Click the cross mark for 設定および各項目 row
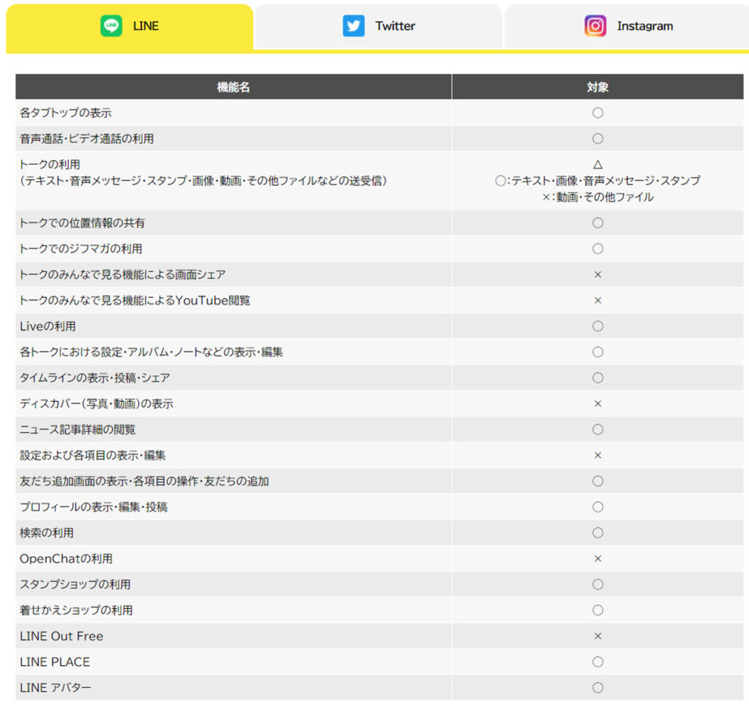Image resolution: width=749 pixels, height=704 pixels. coord(598,455)
